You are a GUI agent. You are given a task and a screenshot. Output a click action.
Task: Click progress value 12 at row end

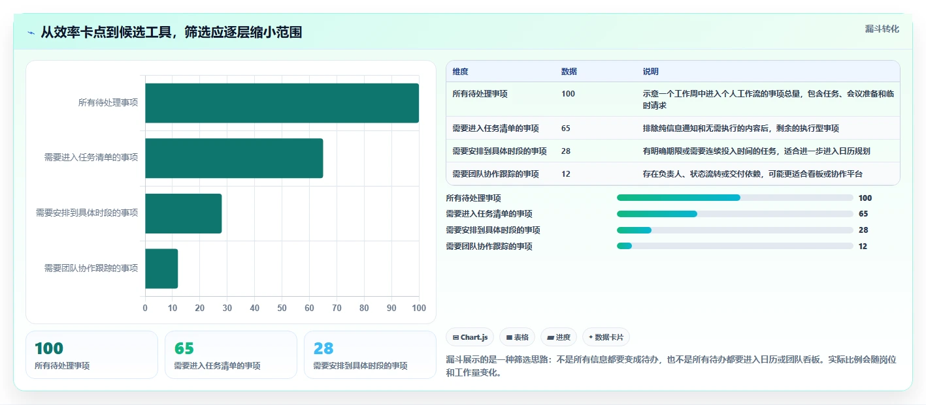tap(863, 247)
